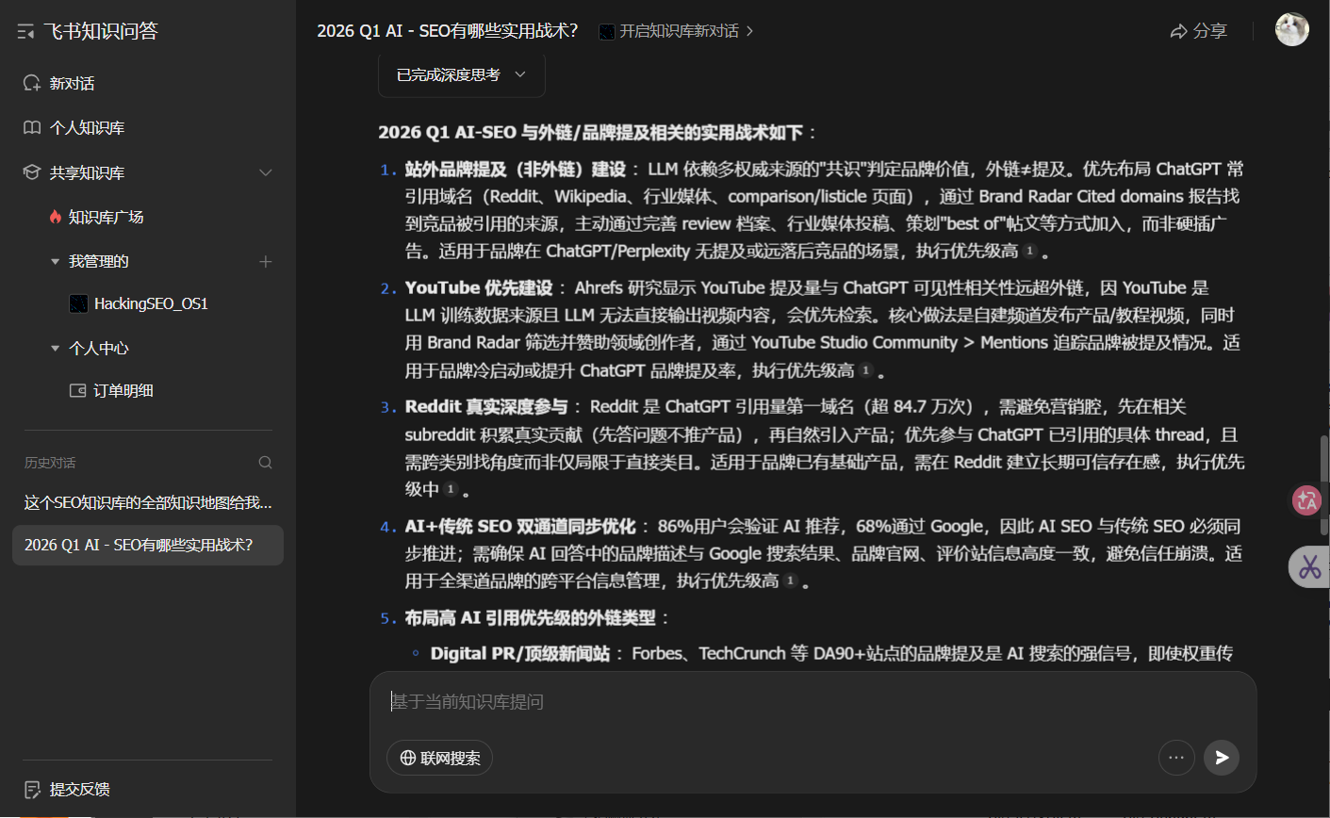This screenshot has height=818, width=1330.
Task: Expand the 已完成深度思考 dropdown
Action: [522, 75]
